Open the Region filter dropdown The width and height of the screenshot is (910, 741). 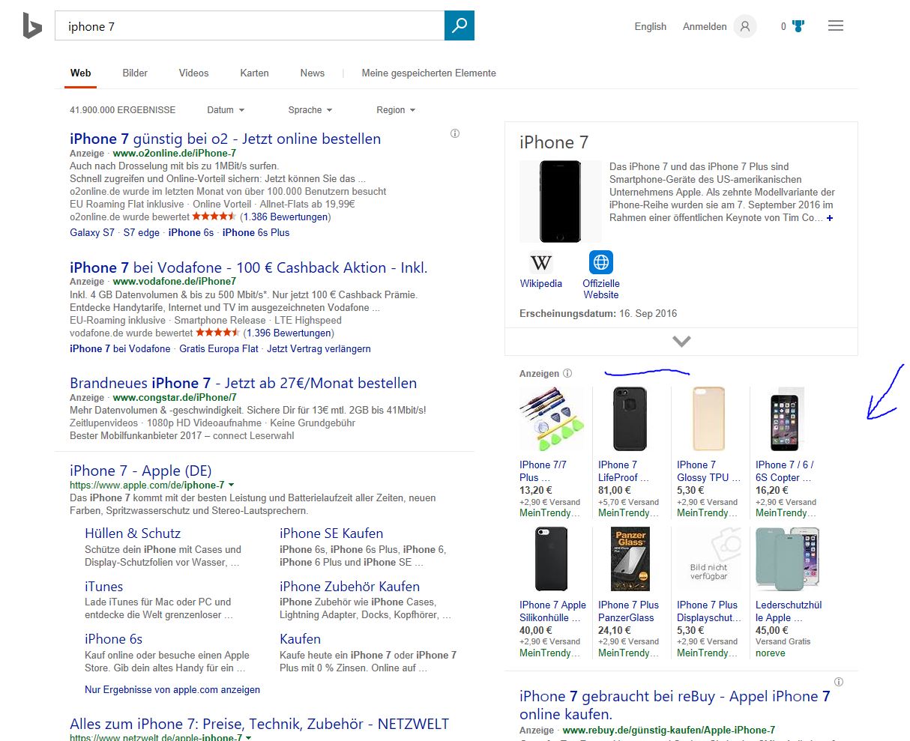click(x=396, y=110)
